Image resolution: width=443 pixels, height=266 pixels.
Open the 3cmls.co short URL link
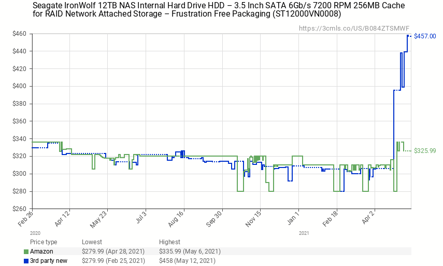tap(354, 28)
